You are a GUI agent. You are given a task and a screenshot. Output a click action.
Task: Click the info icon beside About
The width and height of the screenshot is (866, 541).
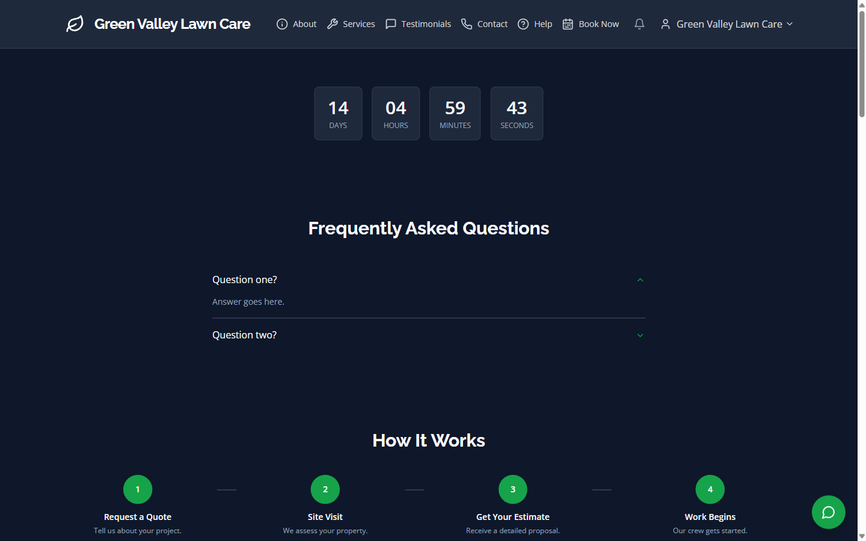[x=281, y=23]
